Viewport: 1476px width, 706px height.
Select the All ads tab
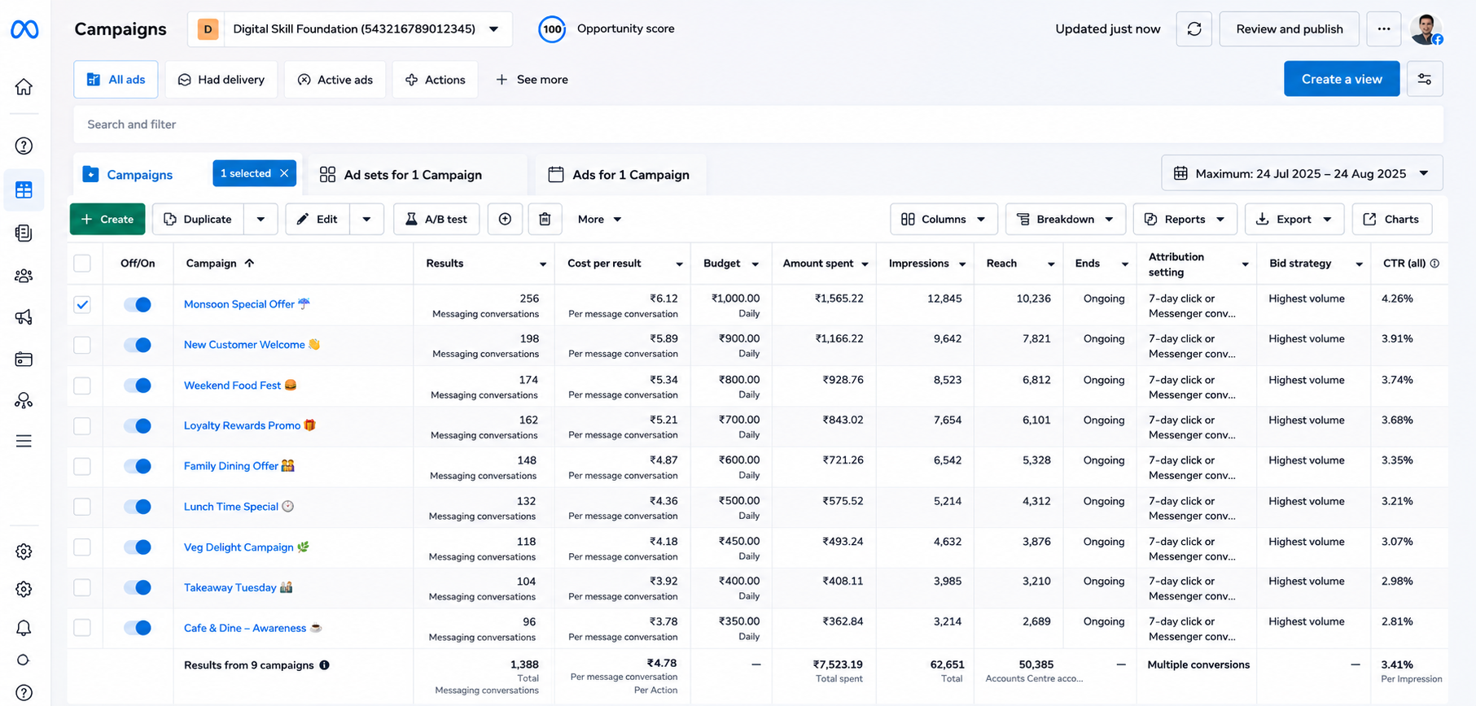(x=116, y=80)
